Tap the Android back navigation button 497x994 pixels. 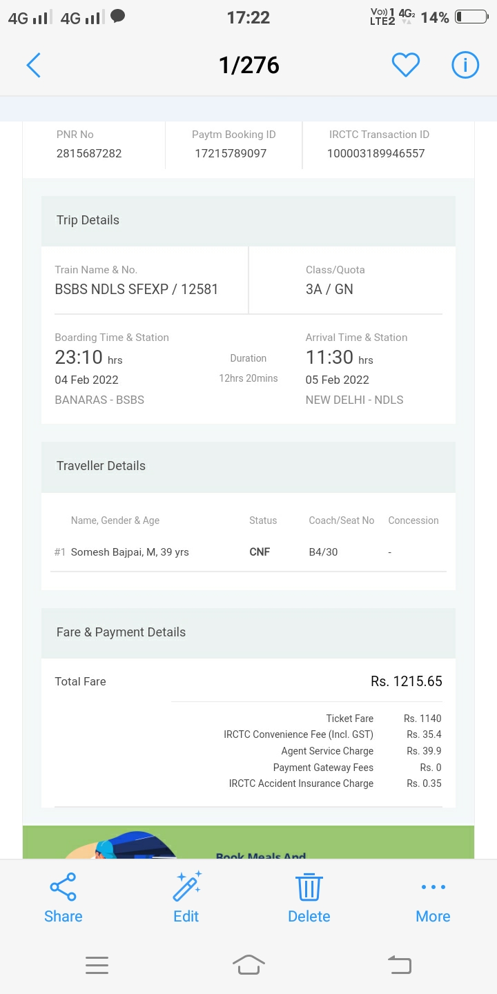point(400,964)
